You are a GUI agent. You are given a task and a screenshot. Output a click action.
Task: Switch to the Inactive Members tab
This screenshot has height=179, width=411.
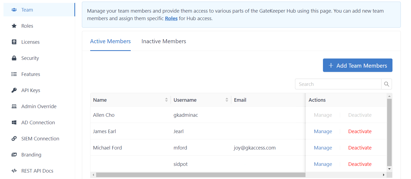164,41
